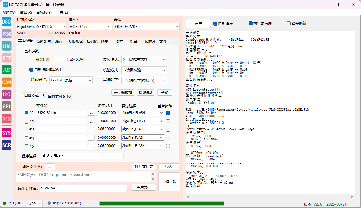Open the 目标板(Y) menu
Screen dimensions: 361x208
[x=44, y=12]
